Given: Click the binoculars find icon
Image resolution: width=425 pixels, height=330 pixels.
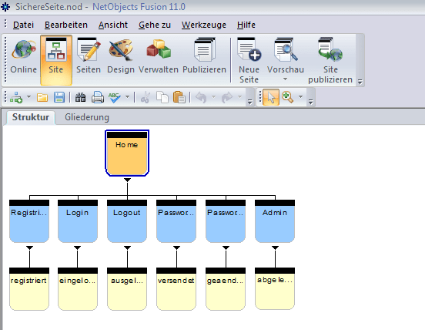Looking at the screenshot, I should 80,97.
